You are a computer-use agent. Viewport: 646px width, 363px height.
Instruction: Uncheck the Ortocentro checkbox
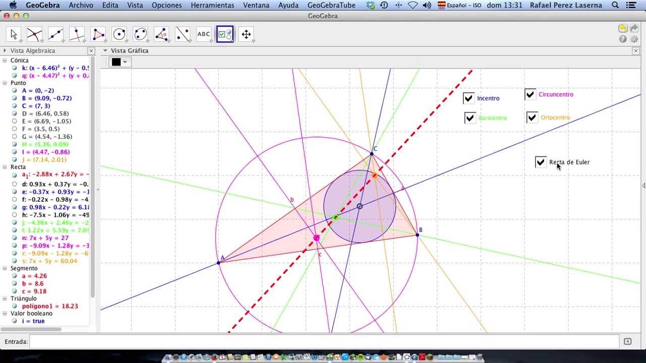tap(532, 117)
